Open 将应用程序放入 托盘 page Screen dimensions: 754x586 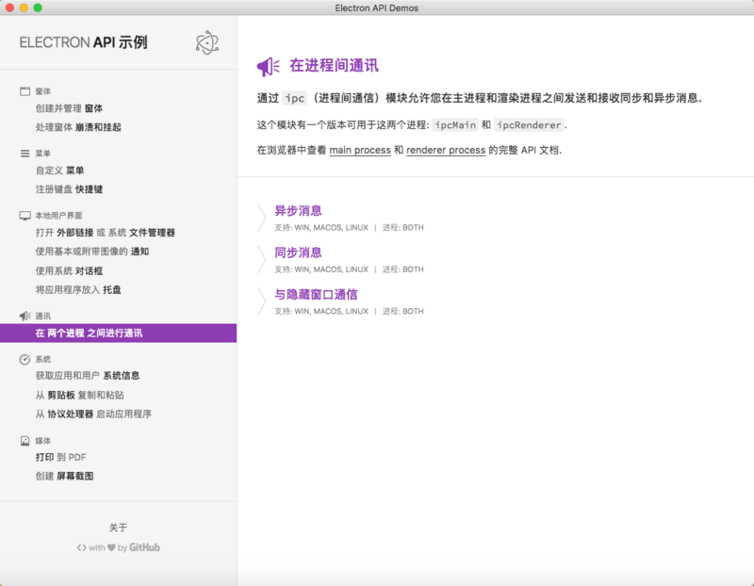(x=78, y=290)
